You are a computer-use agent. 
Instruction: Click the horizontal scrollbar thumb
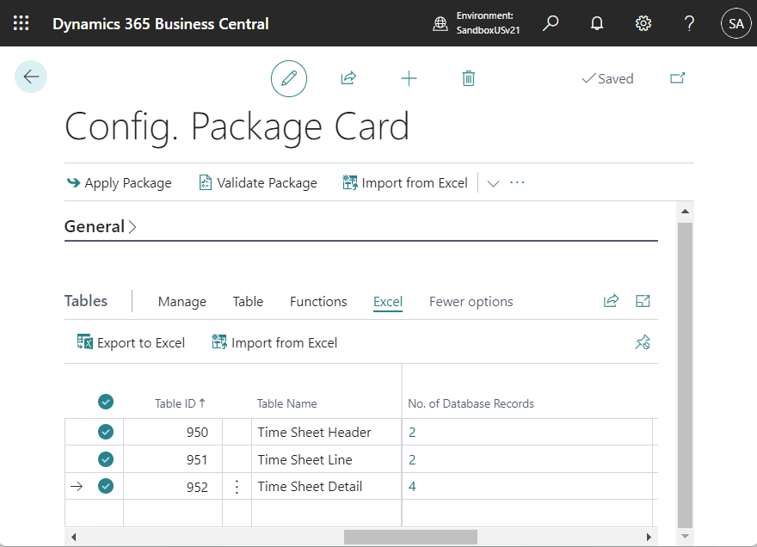tap(410, 537)
